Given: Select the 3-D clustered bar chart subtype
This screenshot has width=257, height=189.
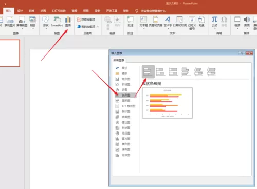Looking at the screenshot, I should [x=186, y=72].
